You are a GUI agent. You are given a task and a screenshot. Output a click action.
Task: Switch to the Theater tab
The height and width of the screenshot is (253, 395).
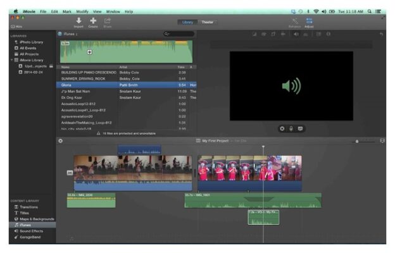click(208, 22)
